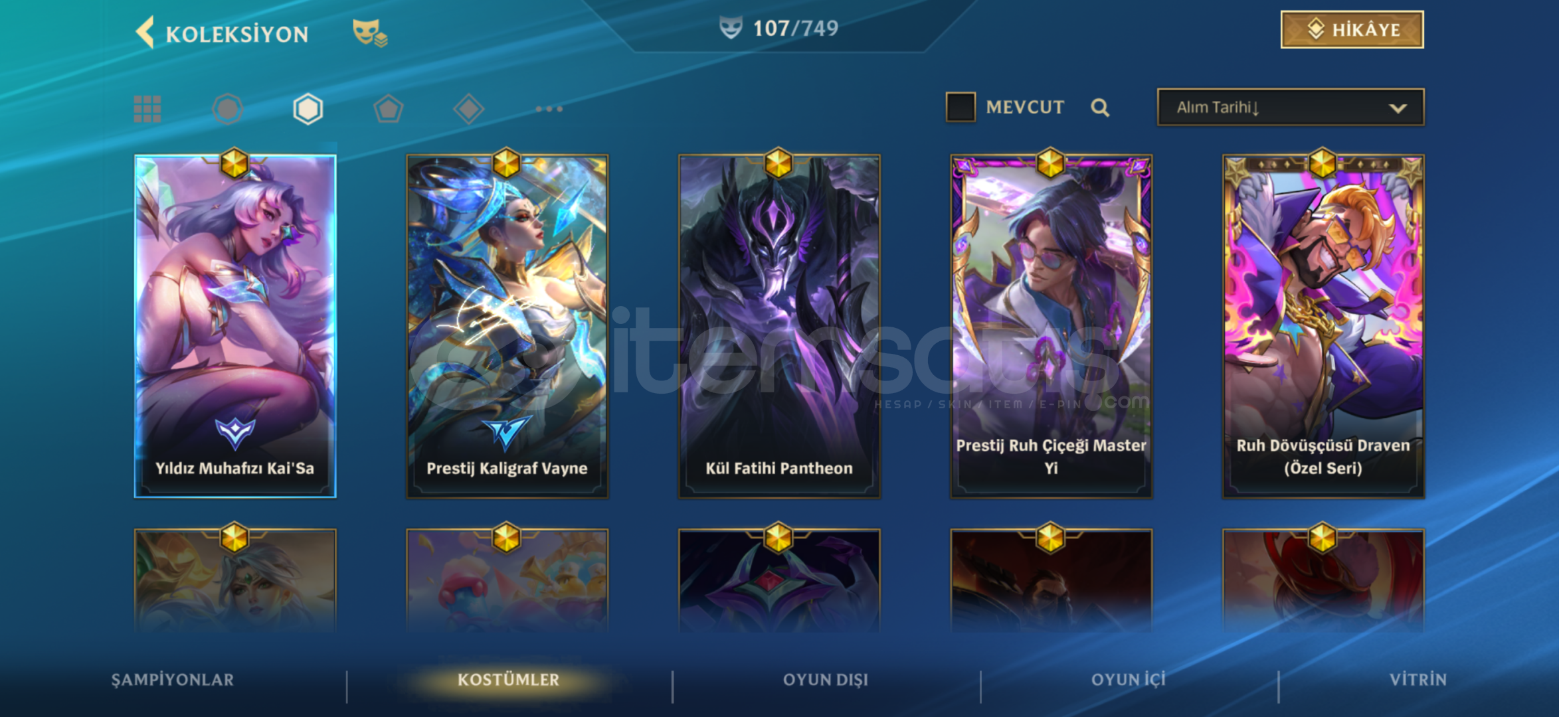Select the Yıldız Muhafızı Kai'Sa skin card
The image size is (1559, 717).
click(235, 326)
